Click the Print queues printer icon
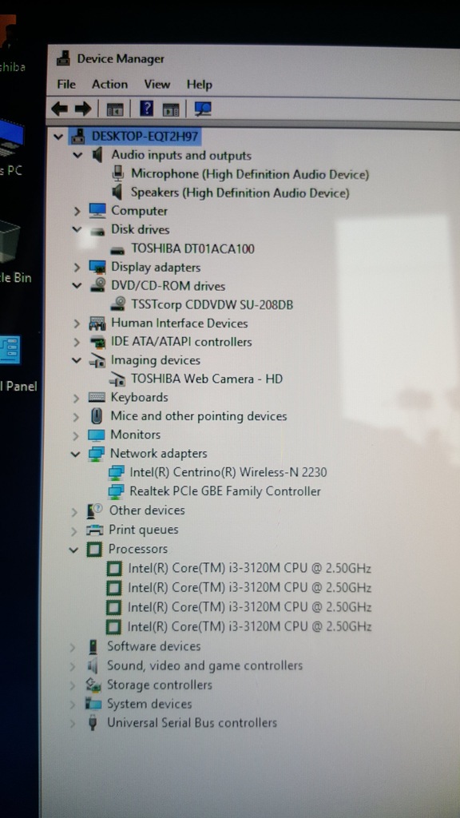This screenshot has width=460, height=818. [x=94, y=530]
